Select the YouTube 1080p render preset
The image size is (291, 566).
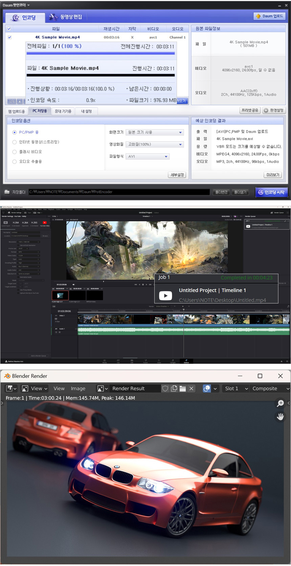[45, 223]
